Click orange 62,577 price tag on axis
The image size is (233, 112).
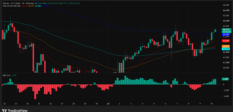(226, 46)
